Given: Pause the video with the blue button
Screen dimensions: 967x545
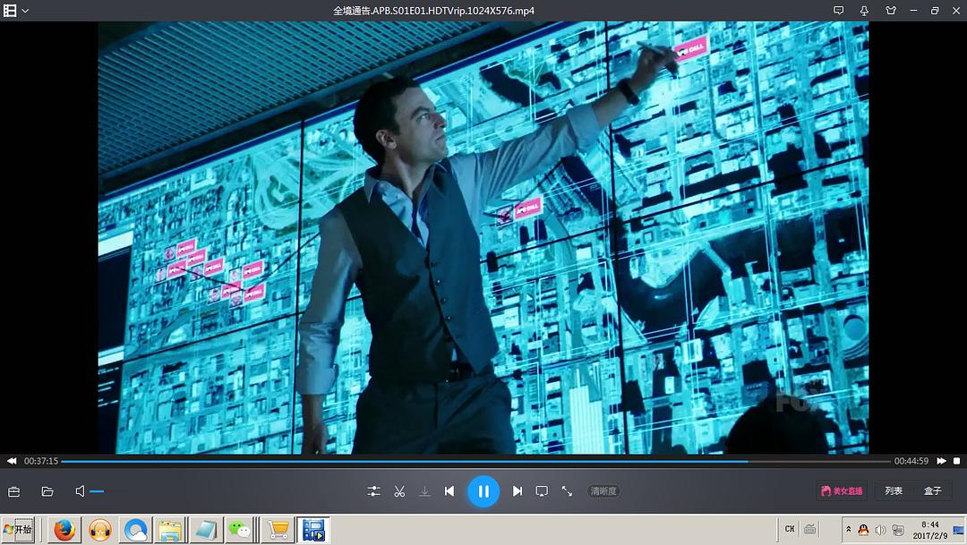Looking at the screenshot, I should click(483, 491).
